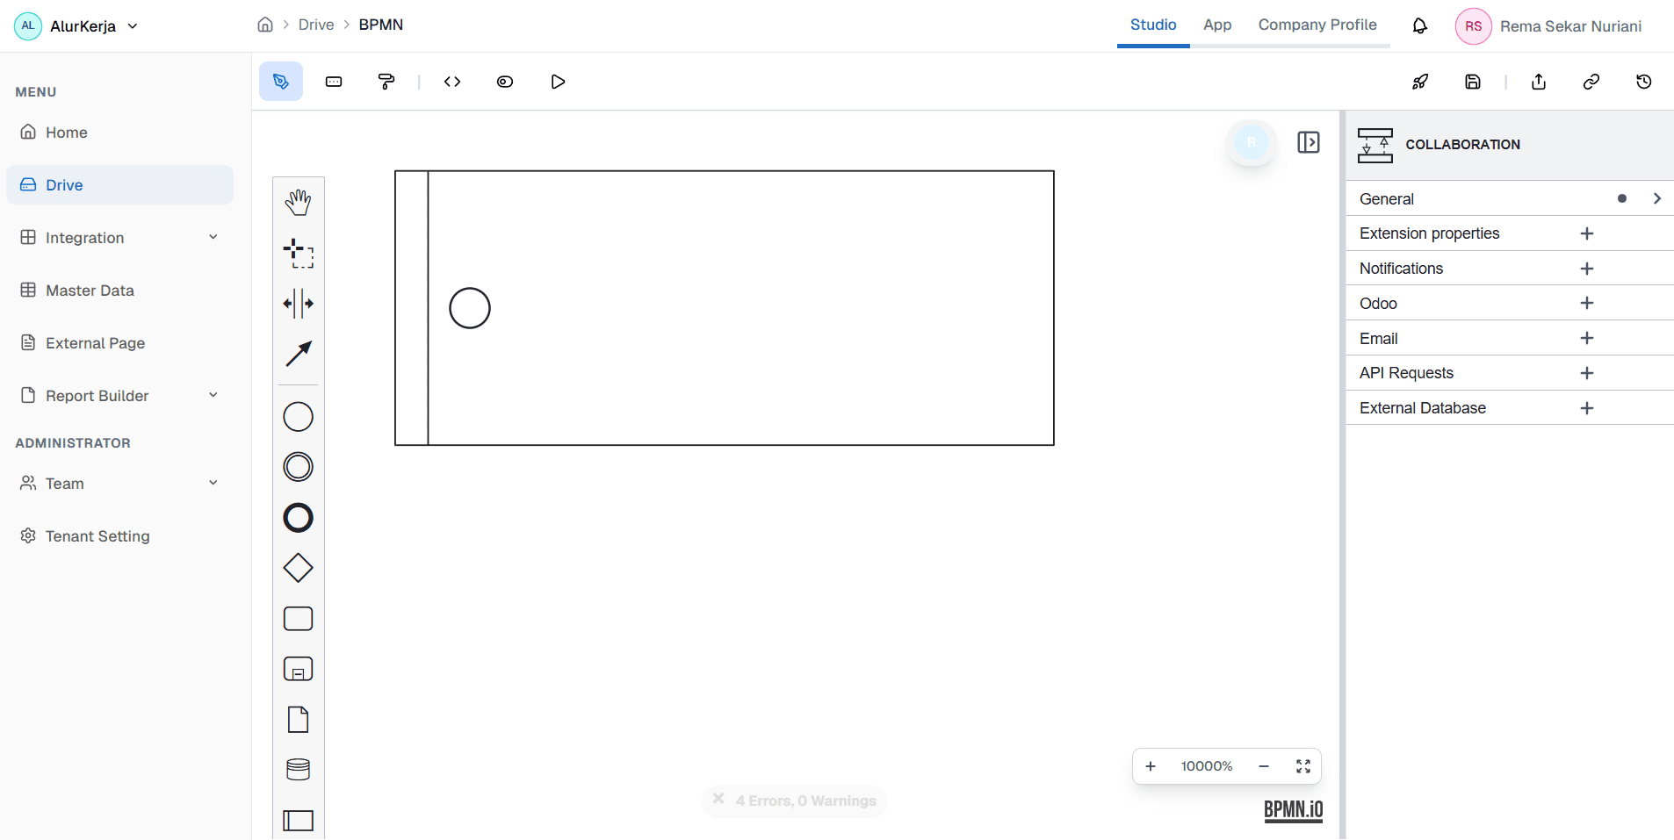This screenshot has height=840, width=1674.
Task: Activate the lasso selection tool
Action: coord(298,254)
